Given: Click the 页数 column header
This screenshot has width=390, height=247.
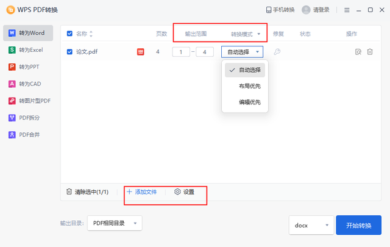Looking at the screenshot, I should (x=161, y=34).
